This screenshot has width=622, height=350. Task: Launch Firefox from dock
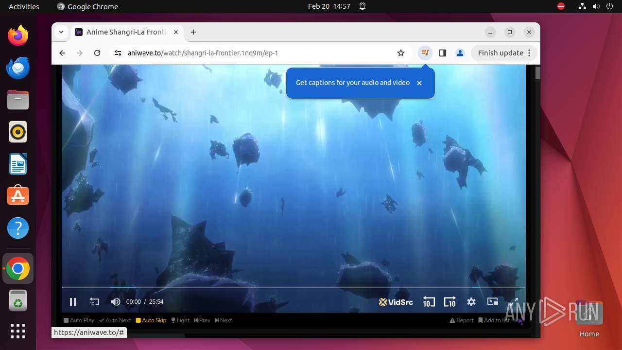18,35
